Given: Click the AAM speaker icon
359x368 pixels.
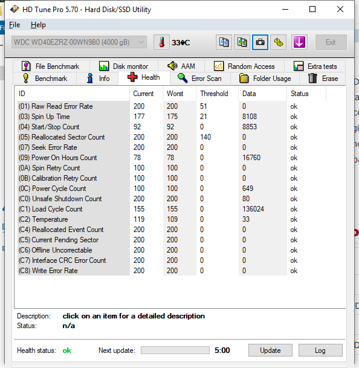Looking at the screenshot, I should [x=172, y=66].
